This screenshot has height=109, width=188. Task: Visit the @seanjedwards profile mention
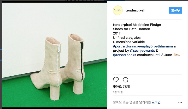pos(143,51)
